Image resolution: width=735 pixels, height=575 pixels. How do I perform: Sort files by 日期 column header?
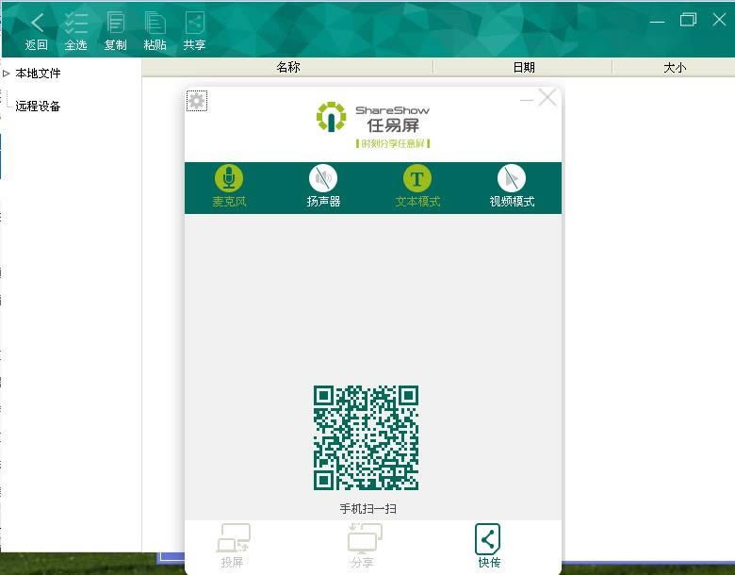tap(523, 67)
